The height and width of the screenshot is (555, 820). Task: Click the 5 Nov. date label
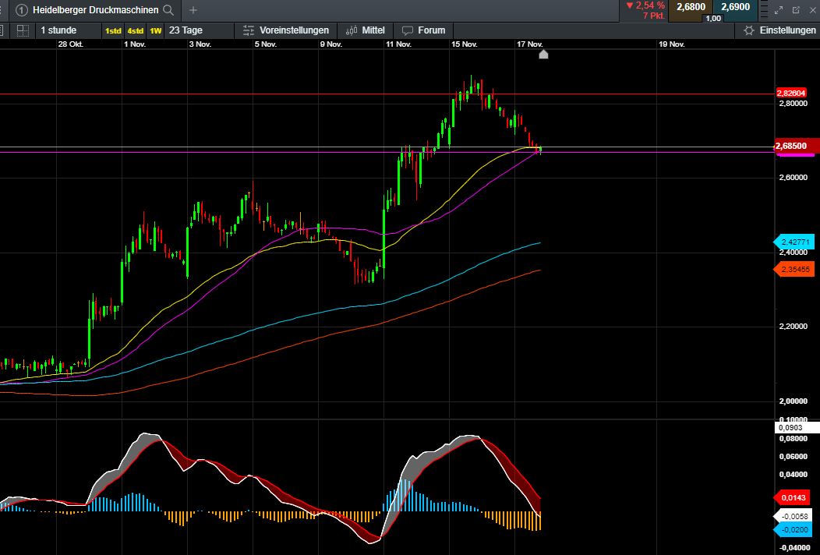(266, 44)
